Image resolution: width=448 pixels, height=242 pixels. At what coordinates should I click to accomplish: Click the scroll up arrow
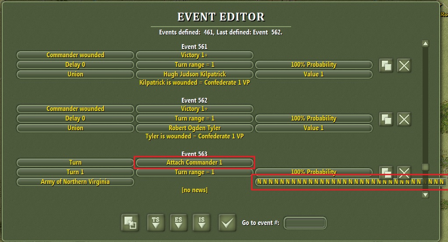tap(426, 44)
